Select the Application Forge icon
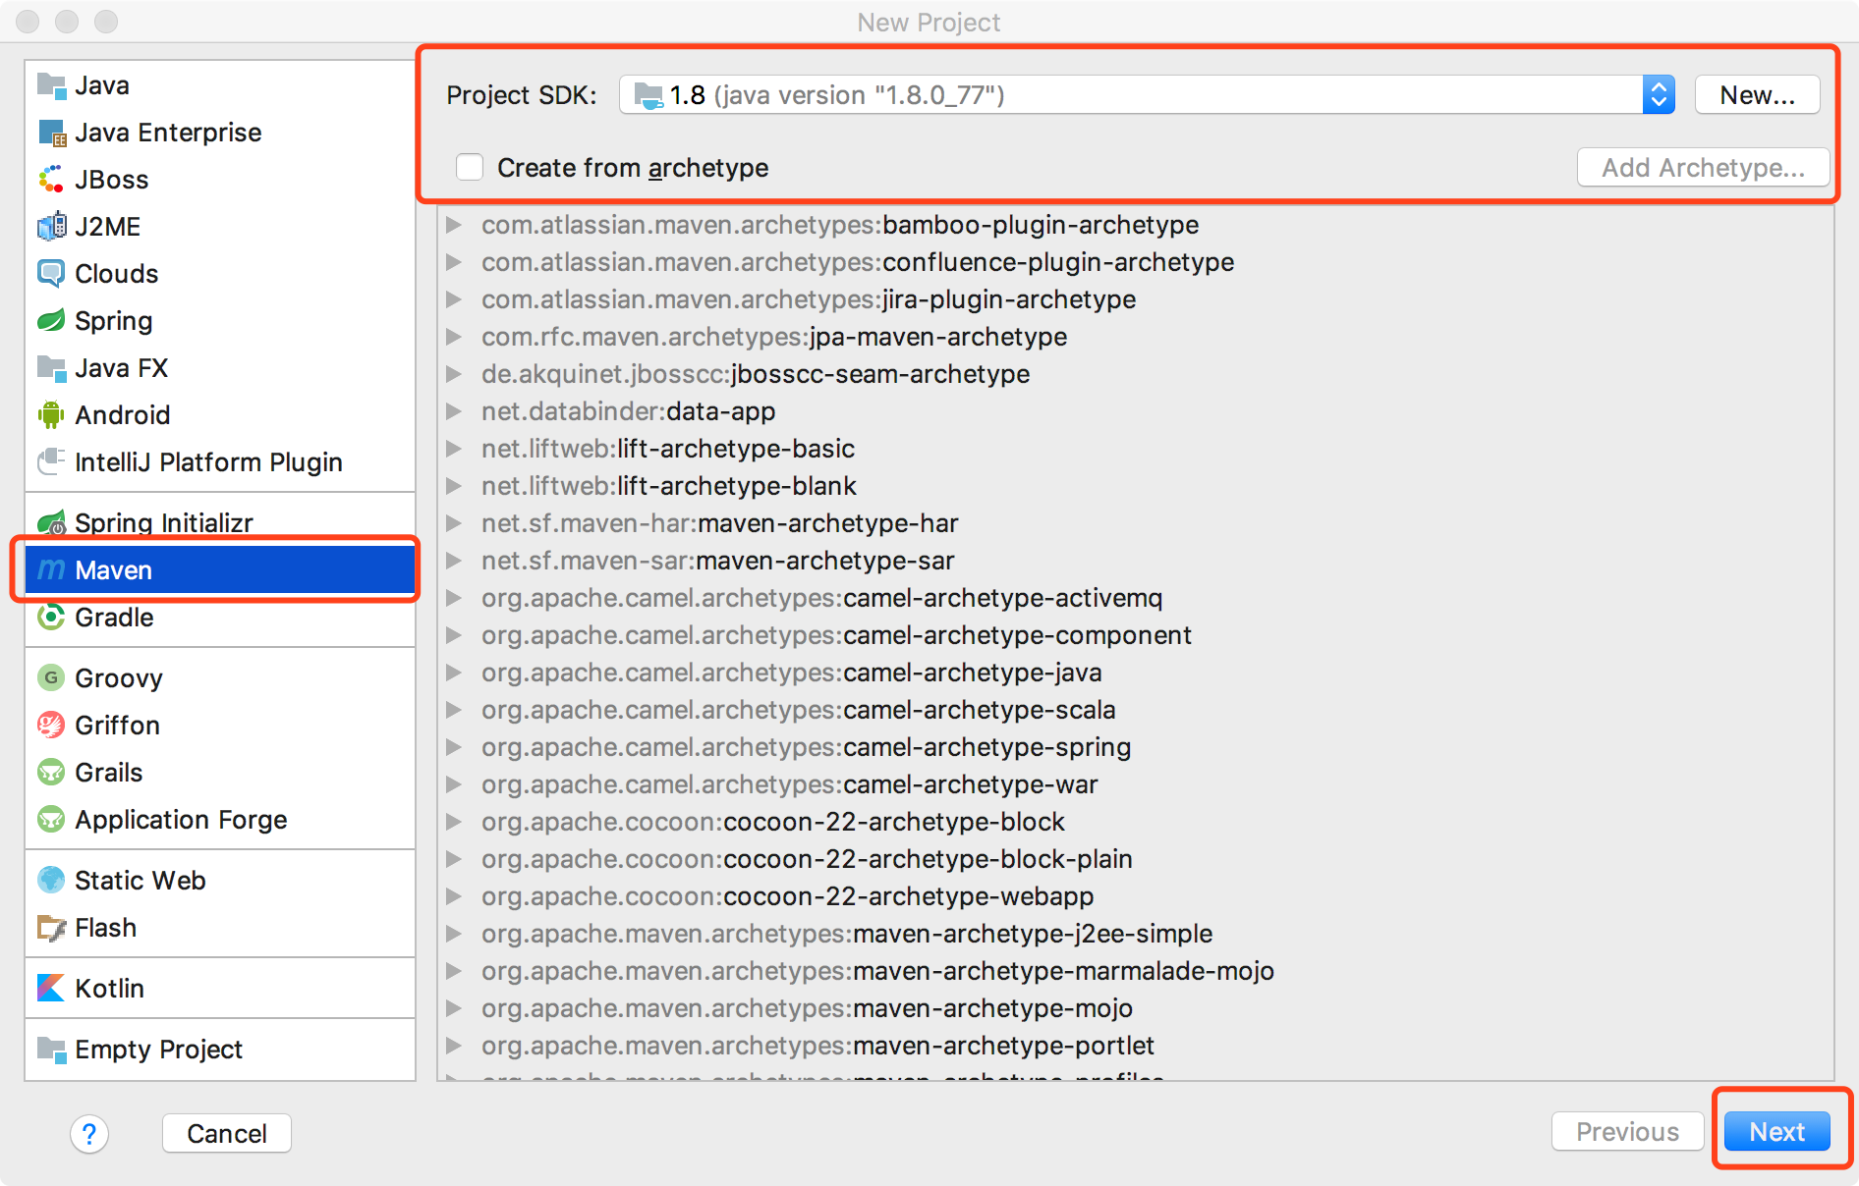Viewport: 1859px width, 1186px height. [51, 820]
